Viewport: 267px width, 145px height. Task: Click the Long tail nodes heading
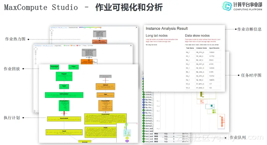(x=156, y=35)
